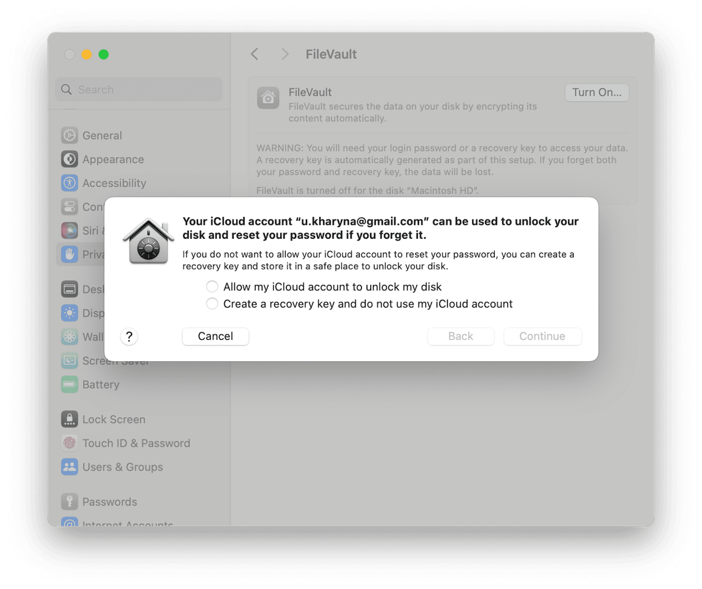Click the green zoom window button

tap(104, 54)
